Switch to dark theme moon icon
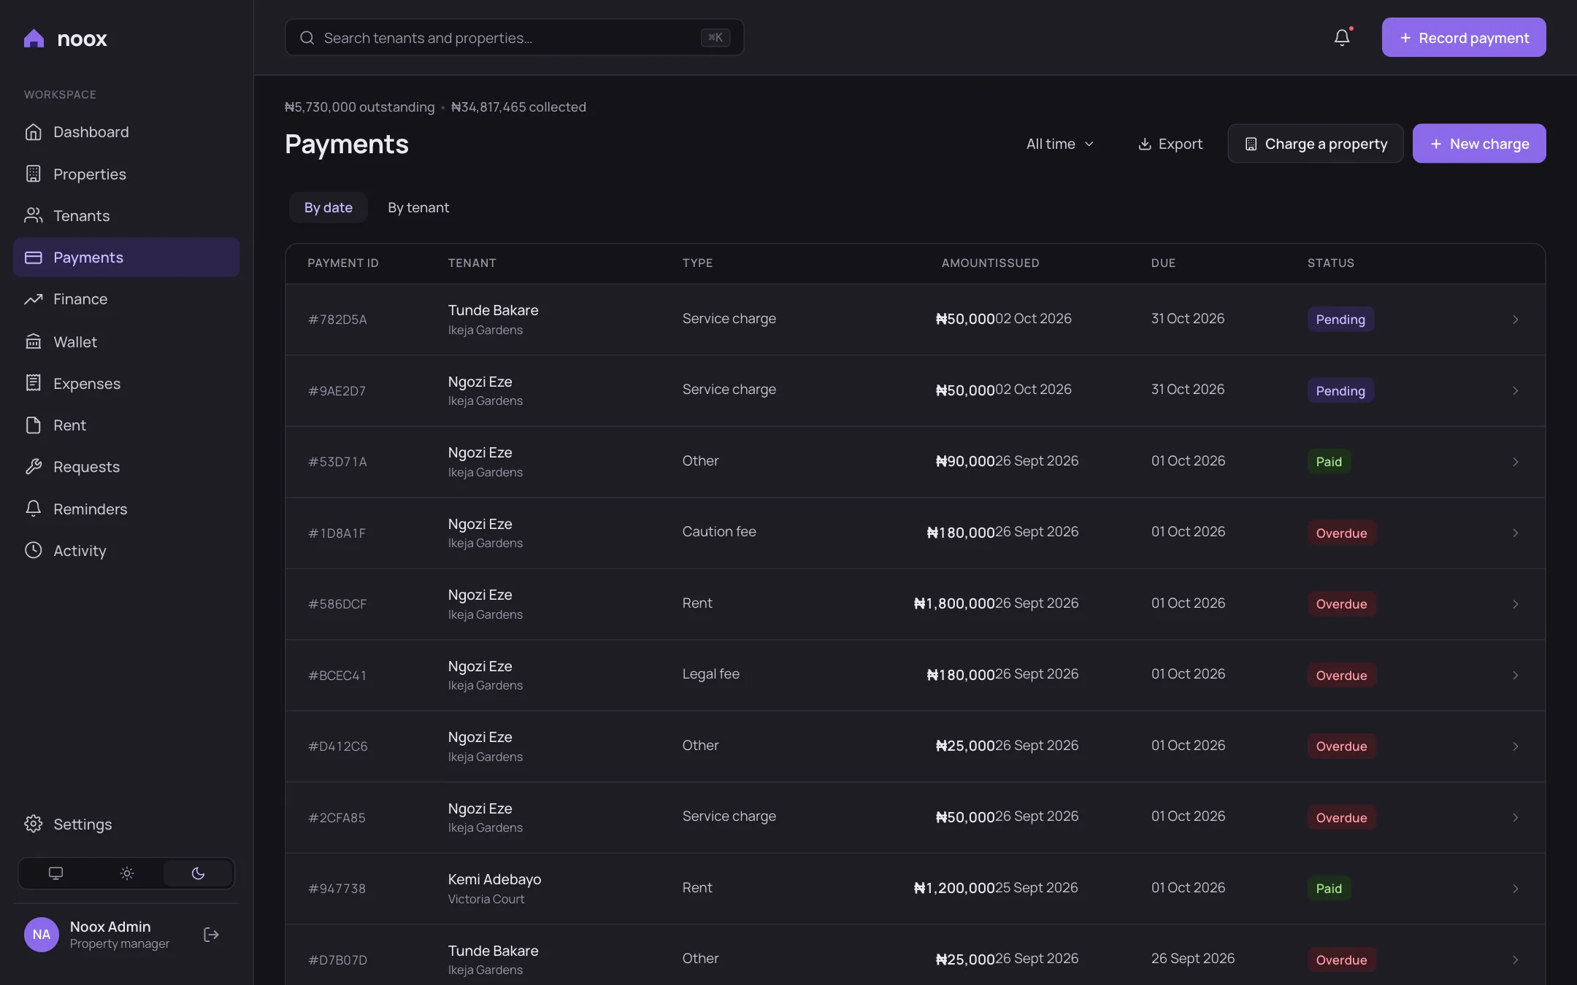Screen dimensions: 1577x985 tap(198, 873)
